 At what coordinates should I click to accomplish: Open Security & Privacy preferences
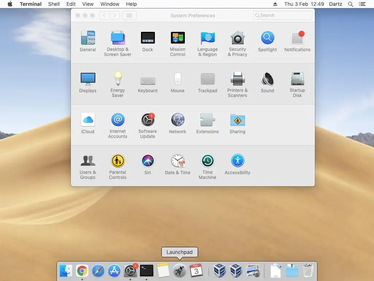tap(237, 44)
